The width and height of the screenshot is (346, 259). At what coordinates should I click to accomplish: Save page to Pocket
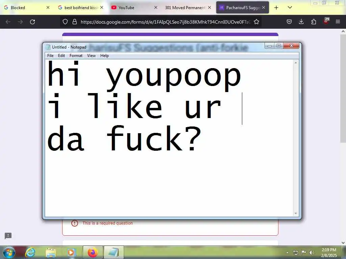pos(289,22)
